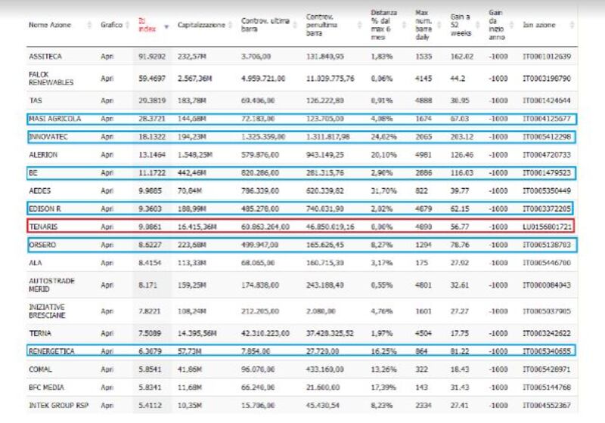Sort by Gain da inizio anno arrows

(x=512, y=25)
